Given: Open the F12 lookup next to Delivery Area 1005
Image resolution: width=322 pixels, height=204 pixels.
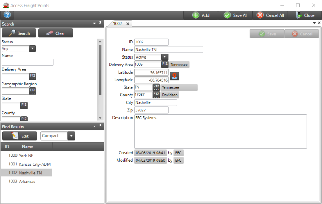Looking at the screenshot, I should tap(165, 65).
